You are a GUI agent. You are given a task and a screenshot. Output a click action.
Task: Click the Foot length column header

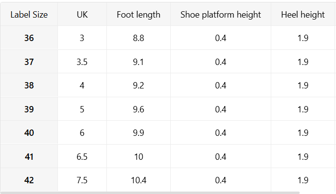click(x=138, y=15)
